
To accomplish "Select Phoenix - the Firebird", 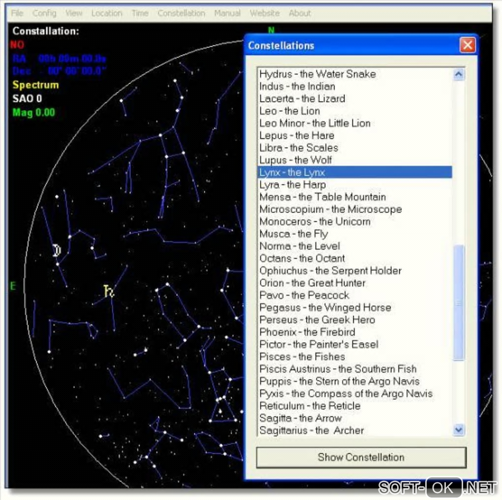I will click(x=354, y=332).
